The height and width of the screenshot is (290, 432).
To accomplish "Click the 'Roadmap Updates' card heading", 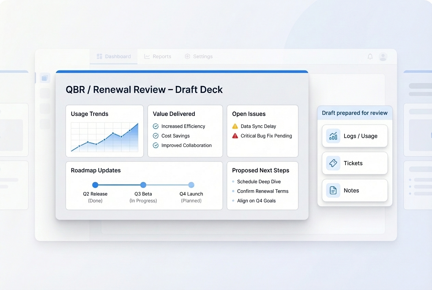I will point(96,170).
